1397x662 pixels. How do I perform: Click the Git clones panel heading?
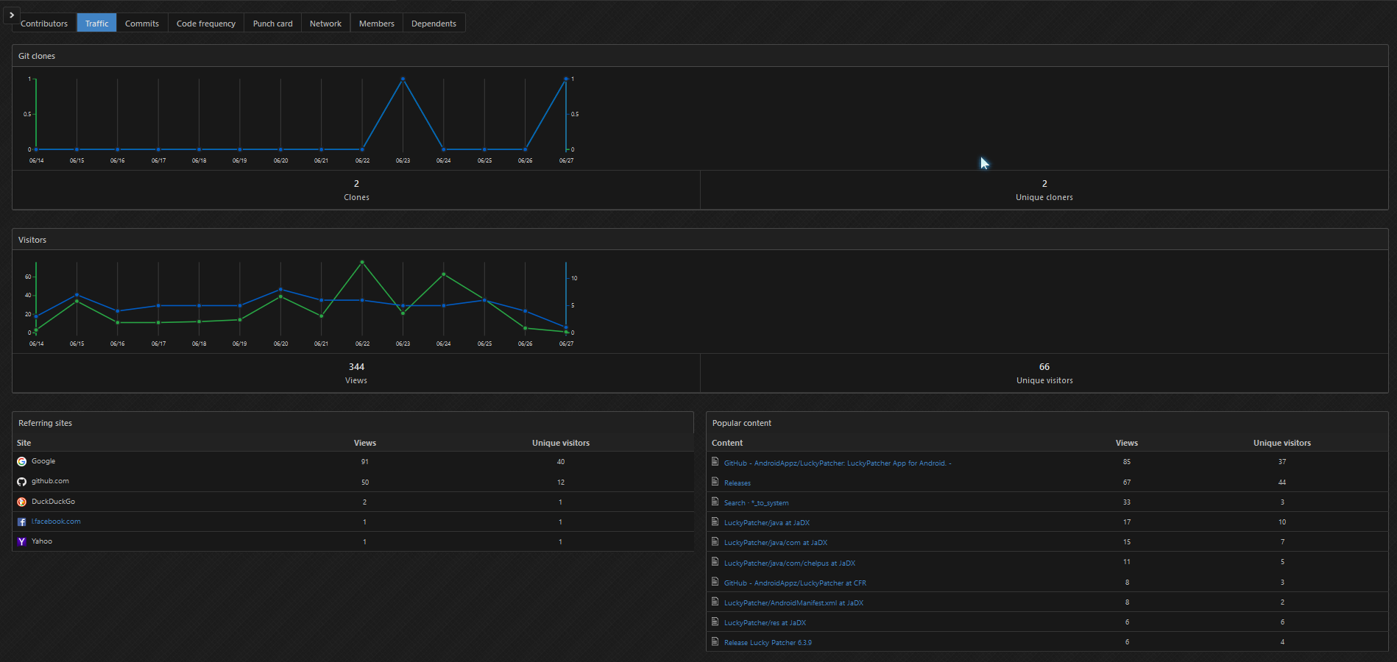click(x=37, y=56)
